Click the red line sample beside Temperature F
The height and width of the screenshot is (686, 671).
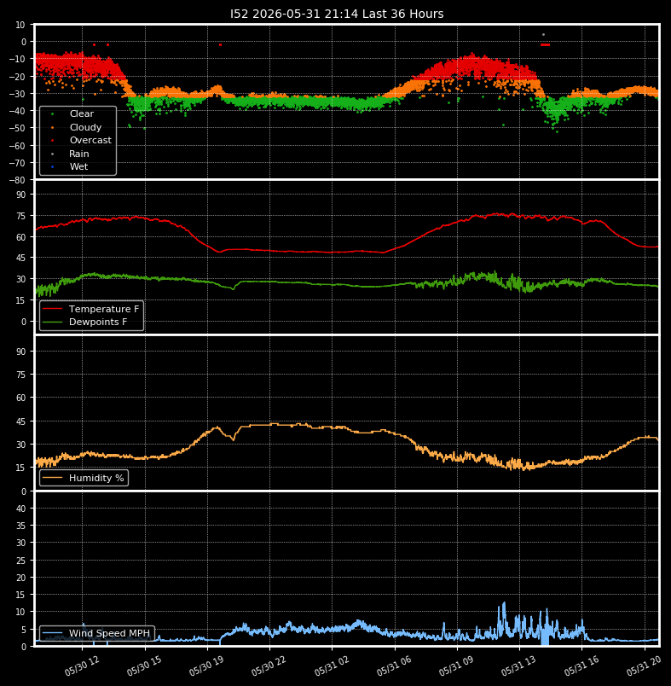click(53, 309)
